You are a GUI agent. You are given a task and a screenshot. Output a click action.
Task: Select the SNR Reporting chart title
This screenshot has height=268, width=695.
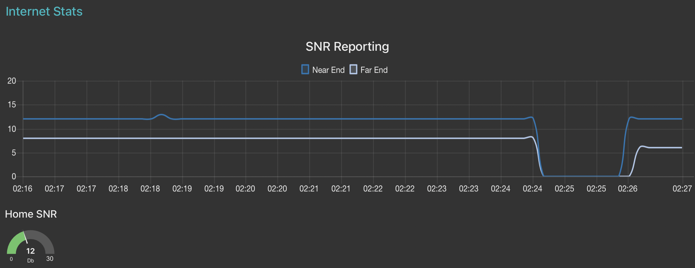pyautogui.click(x=347, y=47)
